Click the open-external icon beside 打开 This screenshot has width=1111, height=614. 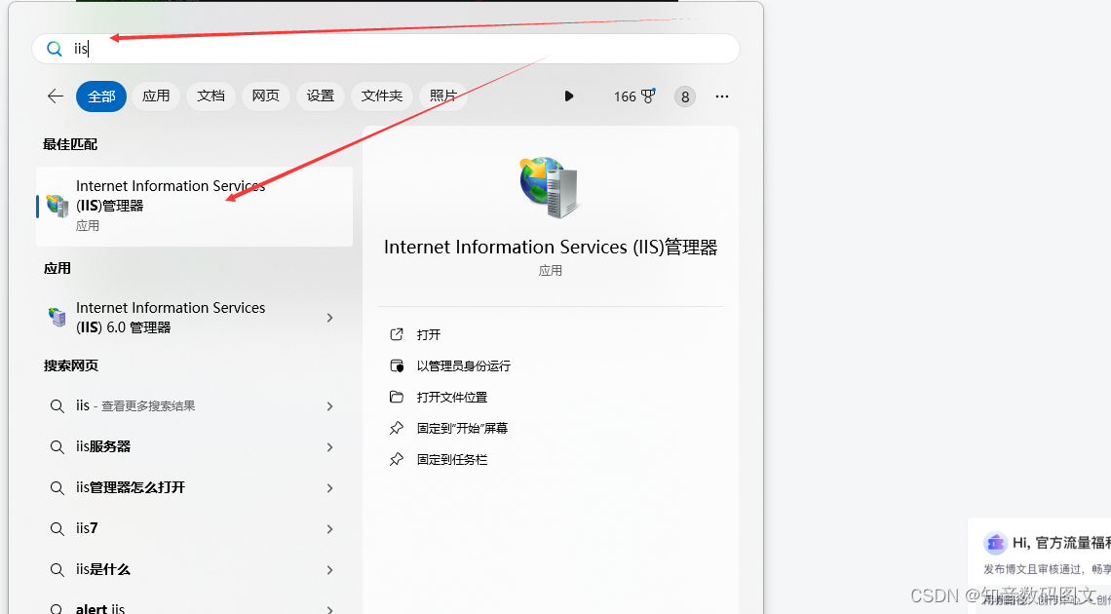coord(397,334)
